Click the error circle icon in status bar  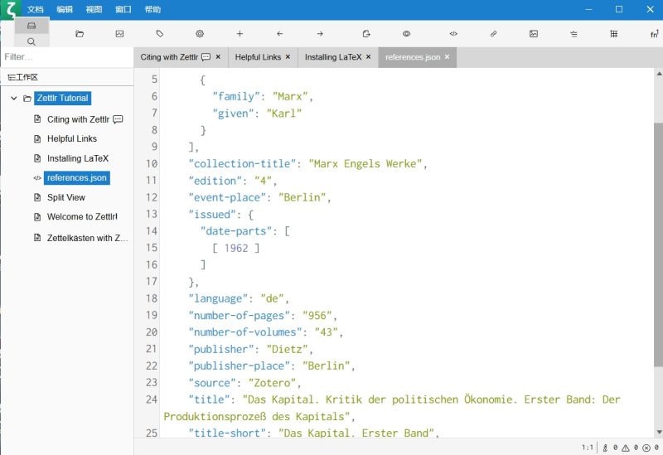pos(646,448)
